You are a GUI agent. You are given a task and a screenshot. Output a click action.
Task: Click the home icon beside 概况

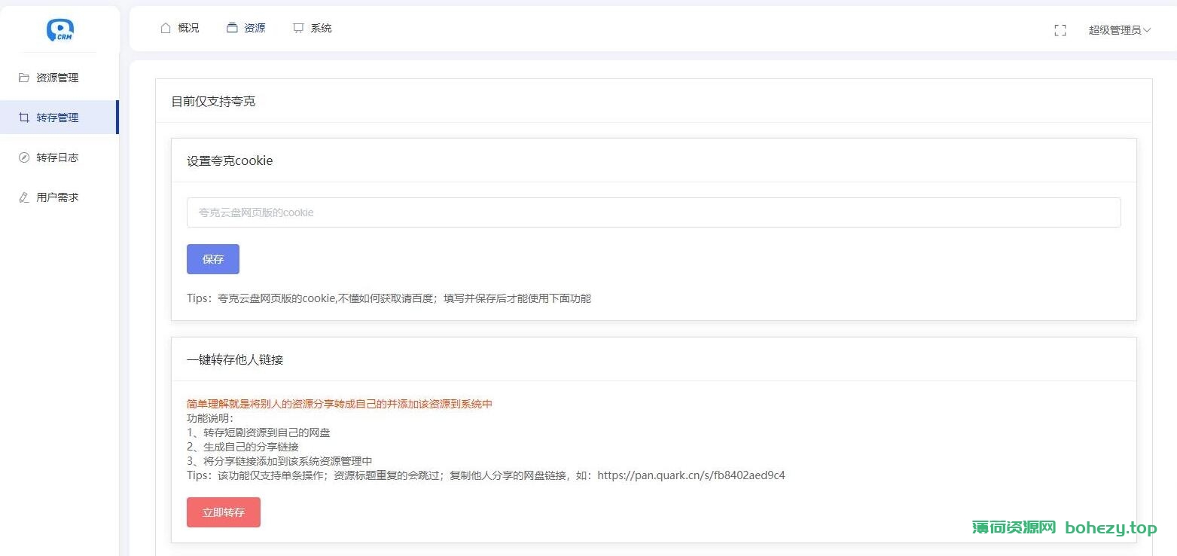pos(166,28)
